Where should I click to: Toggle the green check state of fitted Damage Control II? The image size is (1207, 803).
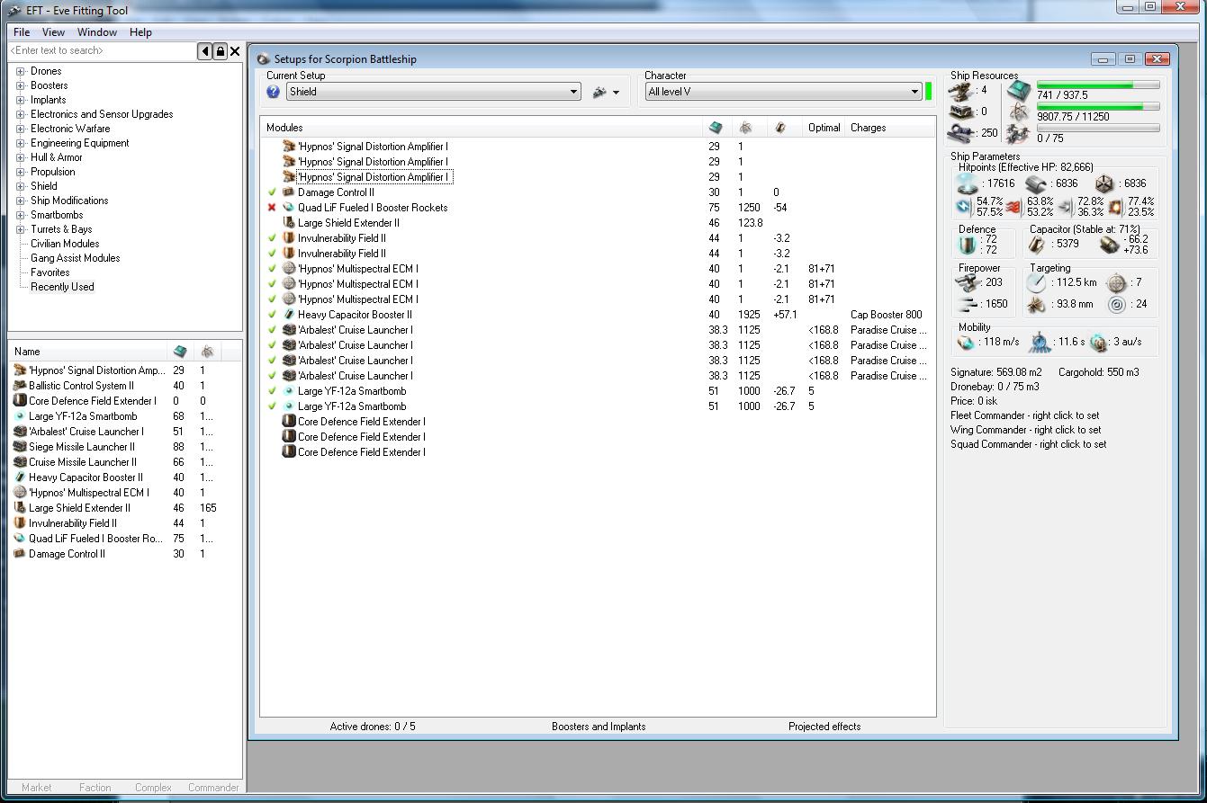[x=272, y=192]
